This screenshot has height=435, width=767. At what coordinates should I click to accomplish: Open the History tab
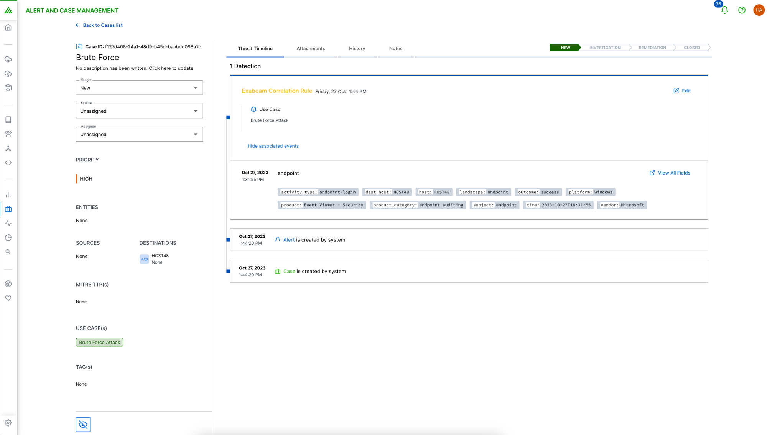(x=357, y=49)
